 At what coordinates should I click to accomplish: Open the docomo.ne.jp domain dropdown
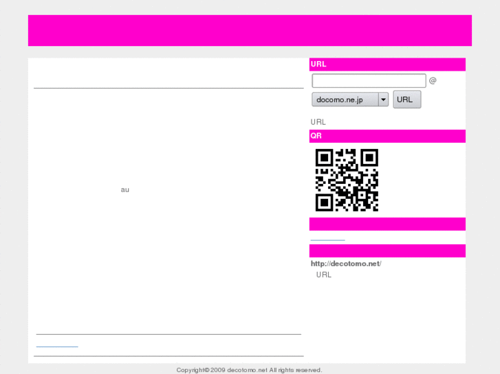click(x=350, y=100)
